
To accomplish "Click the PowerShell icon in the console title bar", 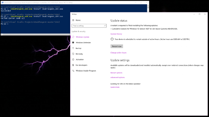I will [x=2, y=2].
